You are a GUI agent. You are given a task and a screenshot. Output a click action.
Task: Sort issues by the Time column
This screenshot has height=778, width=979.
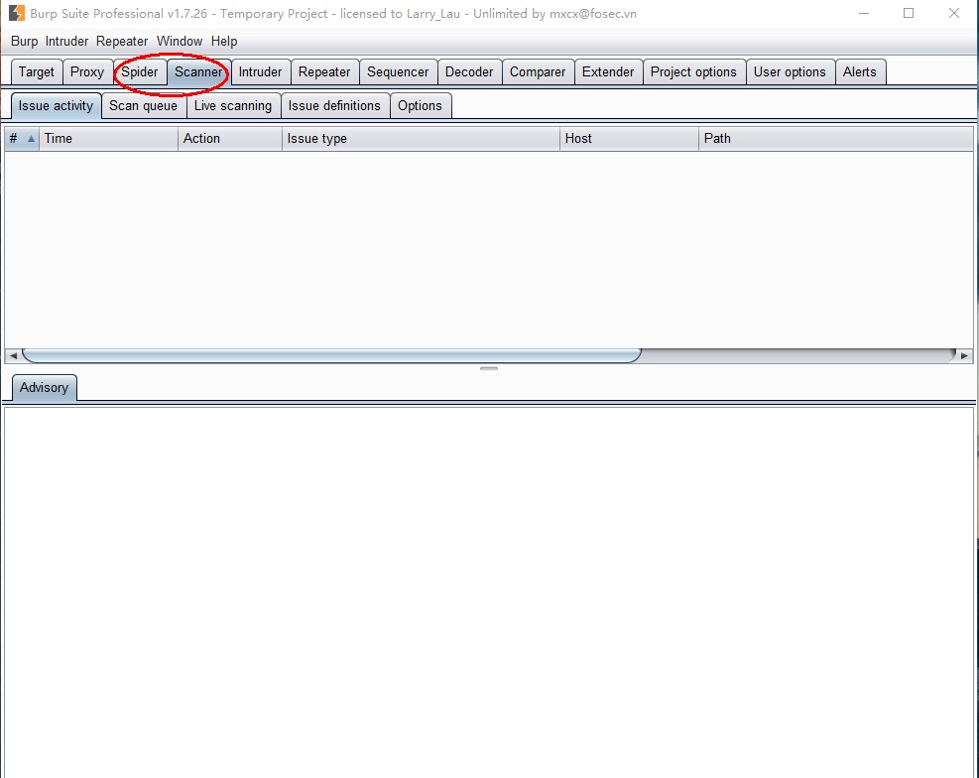tap(109, 139)
